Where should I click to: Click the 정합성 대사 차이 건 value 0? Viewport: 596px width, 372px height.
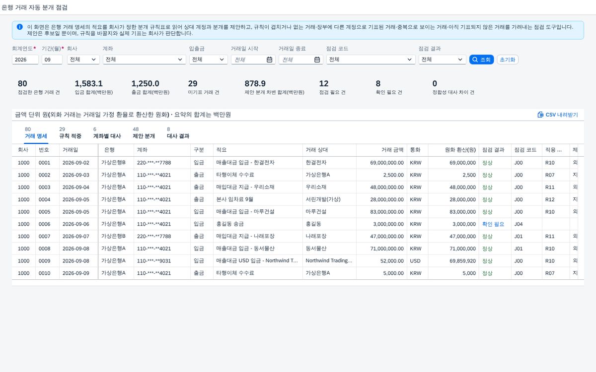point(435,84)
